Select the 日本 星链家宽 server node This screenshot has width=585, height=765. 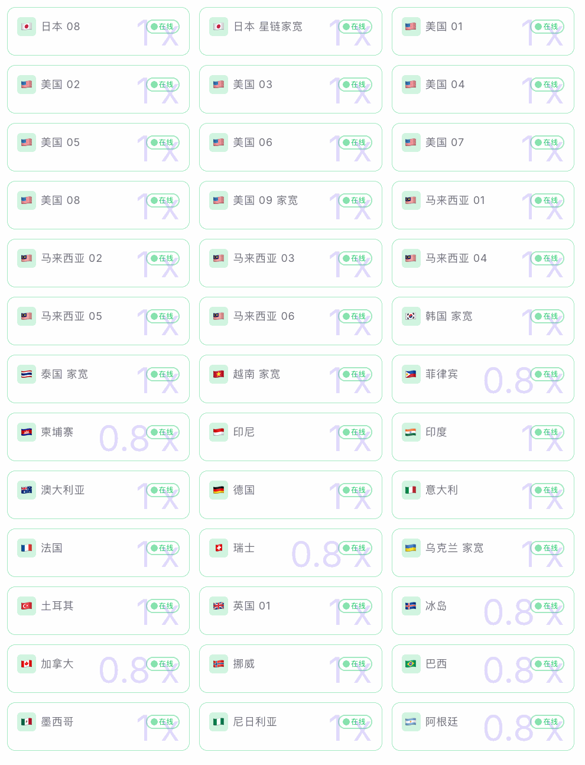tap(291, 31)
